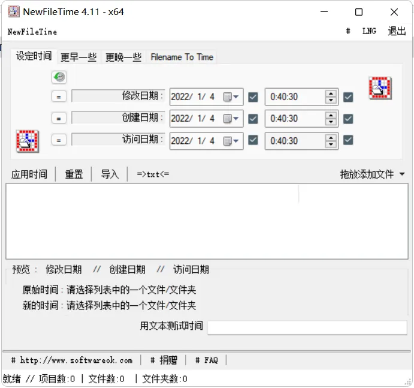Click the NewFileTime app icon in title bar

tap(13, 11)
